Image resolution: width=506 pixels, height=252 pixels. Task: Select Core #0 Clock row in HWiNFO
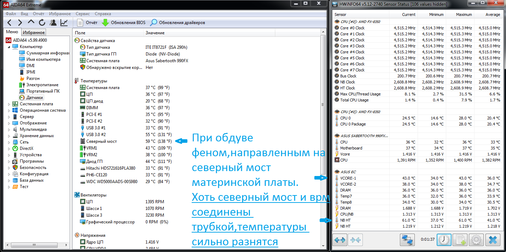[417, 28]
